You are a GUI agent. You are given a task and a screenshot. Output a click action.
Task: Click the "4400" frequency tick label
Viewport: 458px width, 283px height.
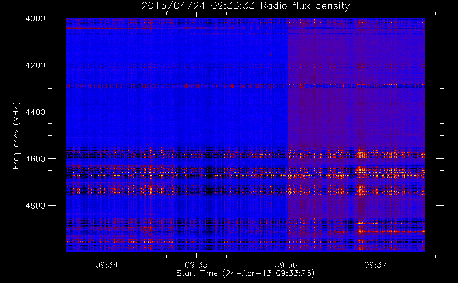click(x=35, y=112)
